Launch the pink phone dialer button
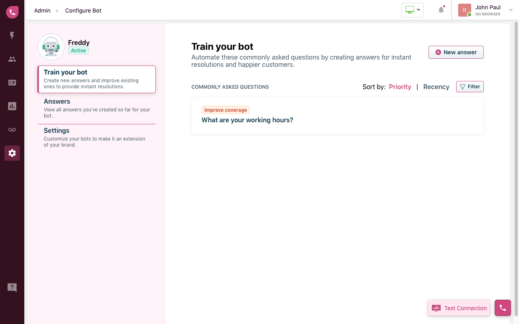 pyautogui.click(x=502, y=308)
